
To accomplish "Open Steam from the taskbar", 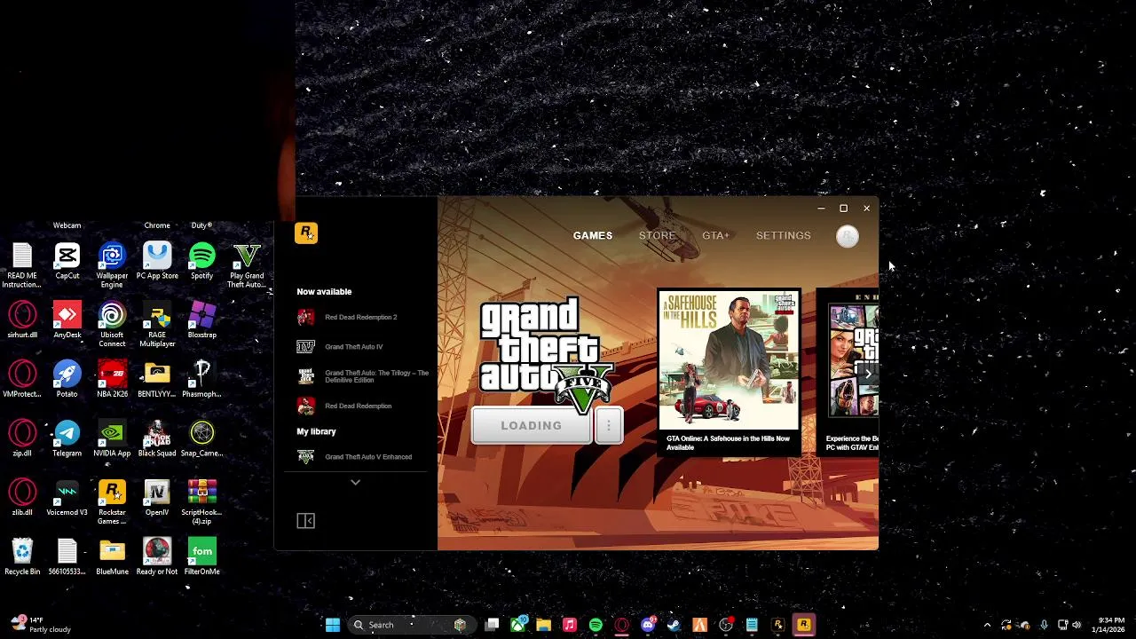I will coord(674,625).
